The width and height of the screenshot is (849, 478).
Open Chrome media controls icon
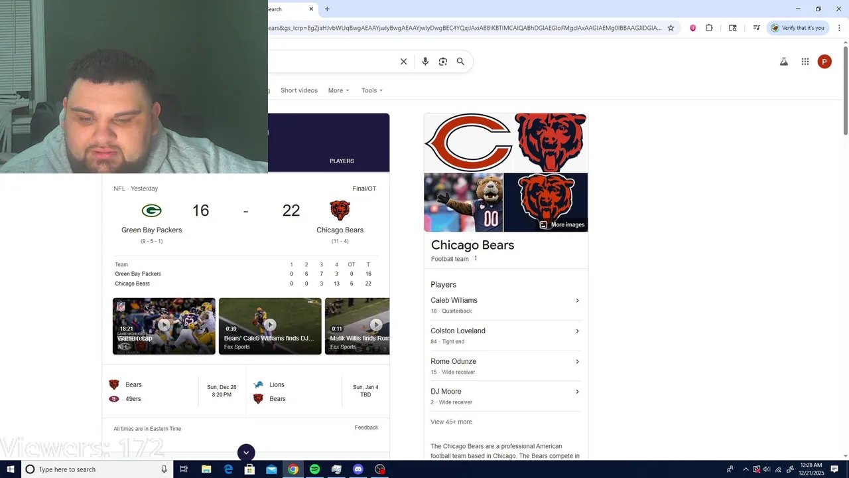point(756,28)
